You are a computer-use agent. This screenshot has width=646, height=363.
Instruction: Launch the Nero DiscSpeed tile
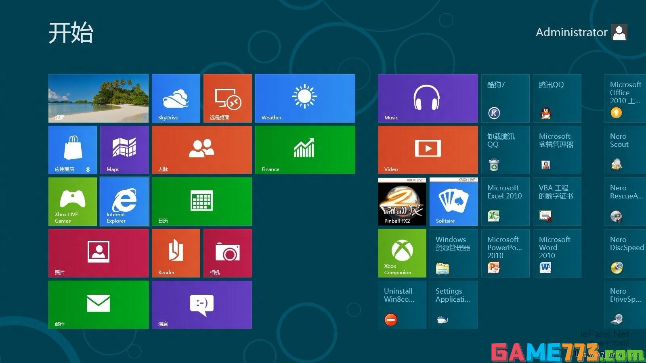[625, 253]
